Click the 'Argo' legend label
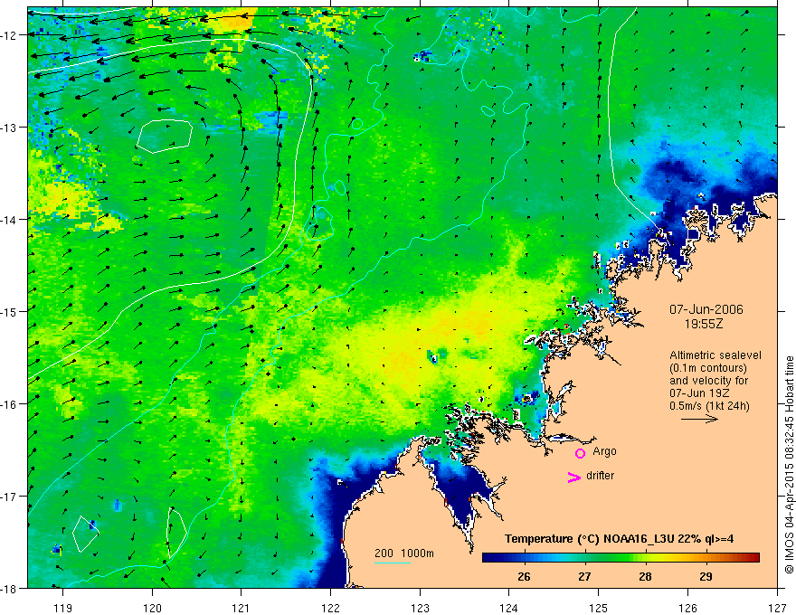 pos(604,451)
